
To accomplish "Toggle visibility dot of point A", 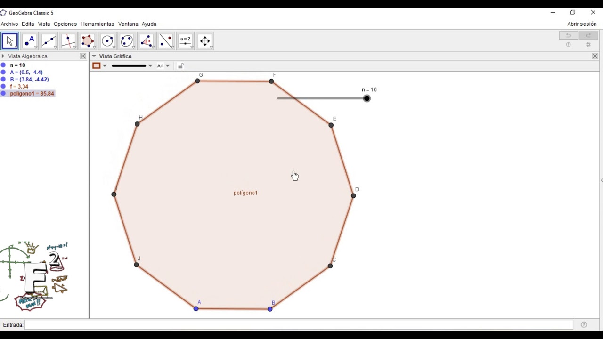I will click(x=3, y=73).
